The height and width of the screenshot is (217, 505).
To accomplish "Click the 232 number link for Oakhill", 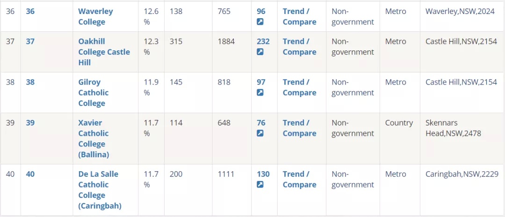I will (x=263, y=42).
